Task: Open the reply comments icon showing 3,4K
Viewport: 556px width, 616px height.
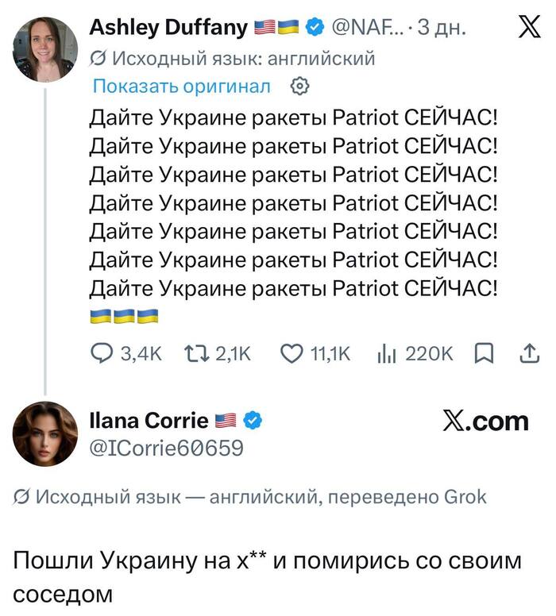Action: [x=102, y=353]
